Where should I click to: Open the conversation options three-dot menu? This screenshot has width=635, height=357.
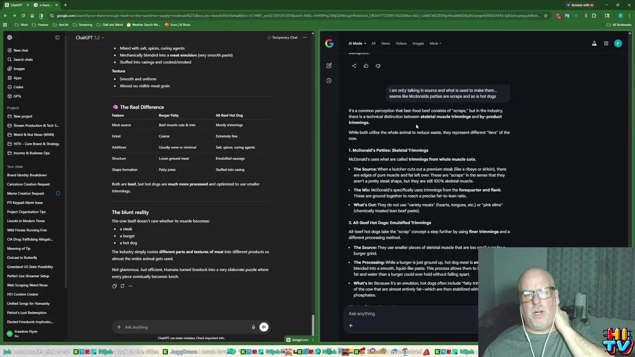pos(305,37)
